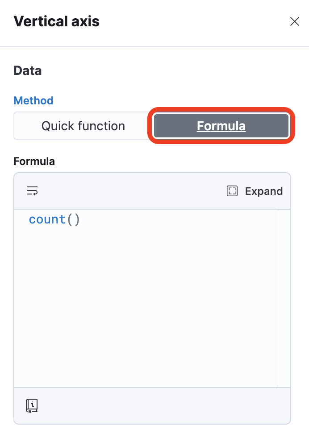Click between the parentheses after count
309x438 pixels.
(74, 219)
